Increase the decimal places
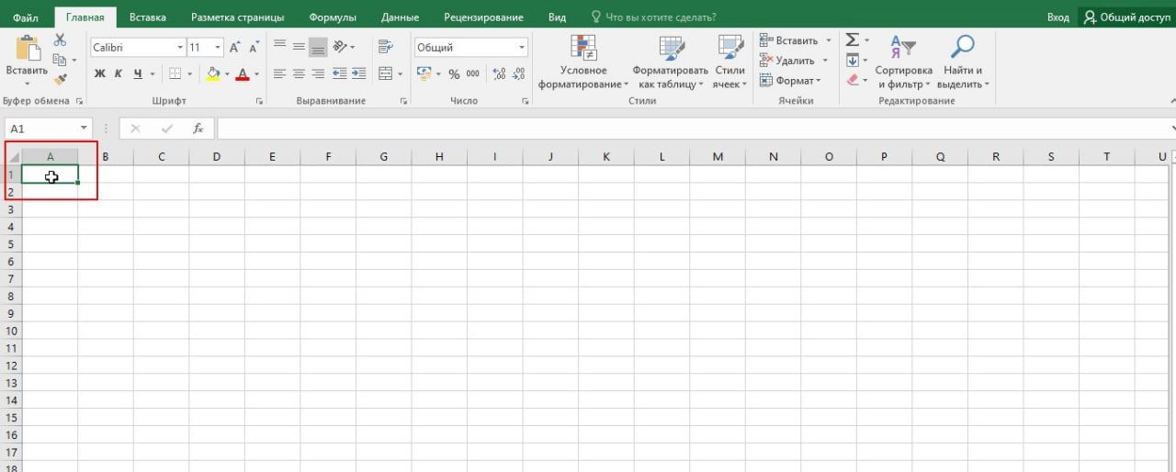Viewport: 1176px width, 472px height. [499, 73]
